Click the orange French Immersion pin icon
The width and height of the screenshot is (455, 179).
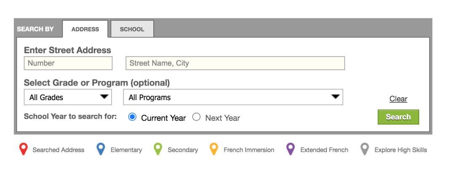(x=214, y=149)
